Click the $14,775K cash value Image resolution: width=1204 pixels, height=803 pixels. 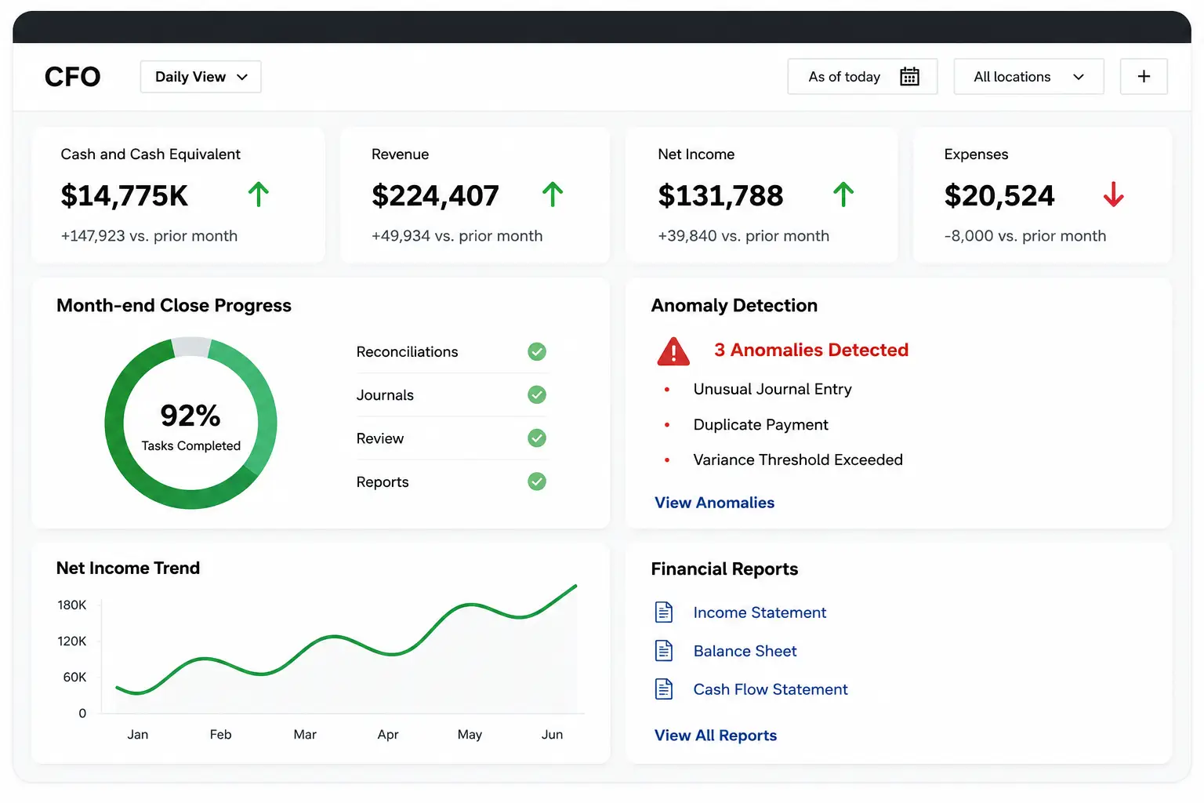[x=125, y=195]
